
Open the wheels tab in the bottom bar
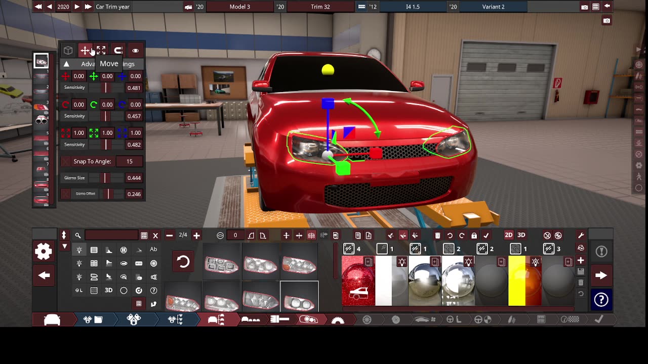click(367, 320)
